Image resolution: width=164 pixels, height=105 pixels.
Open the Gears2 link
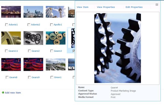click(36, 51)
